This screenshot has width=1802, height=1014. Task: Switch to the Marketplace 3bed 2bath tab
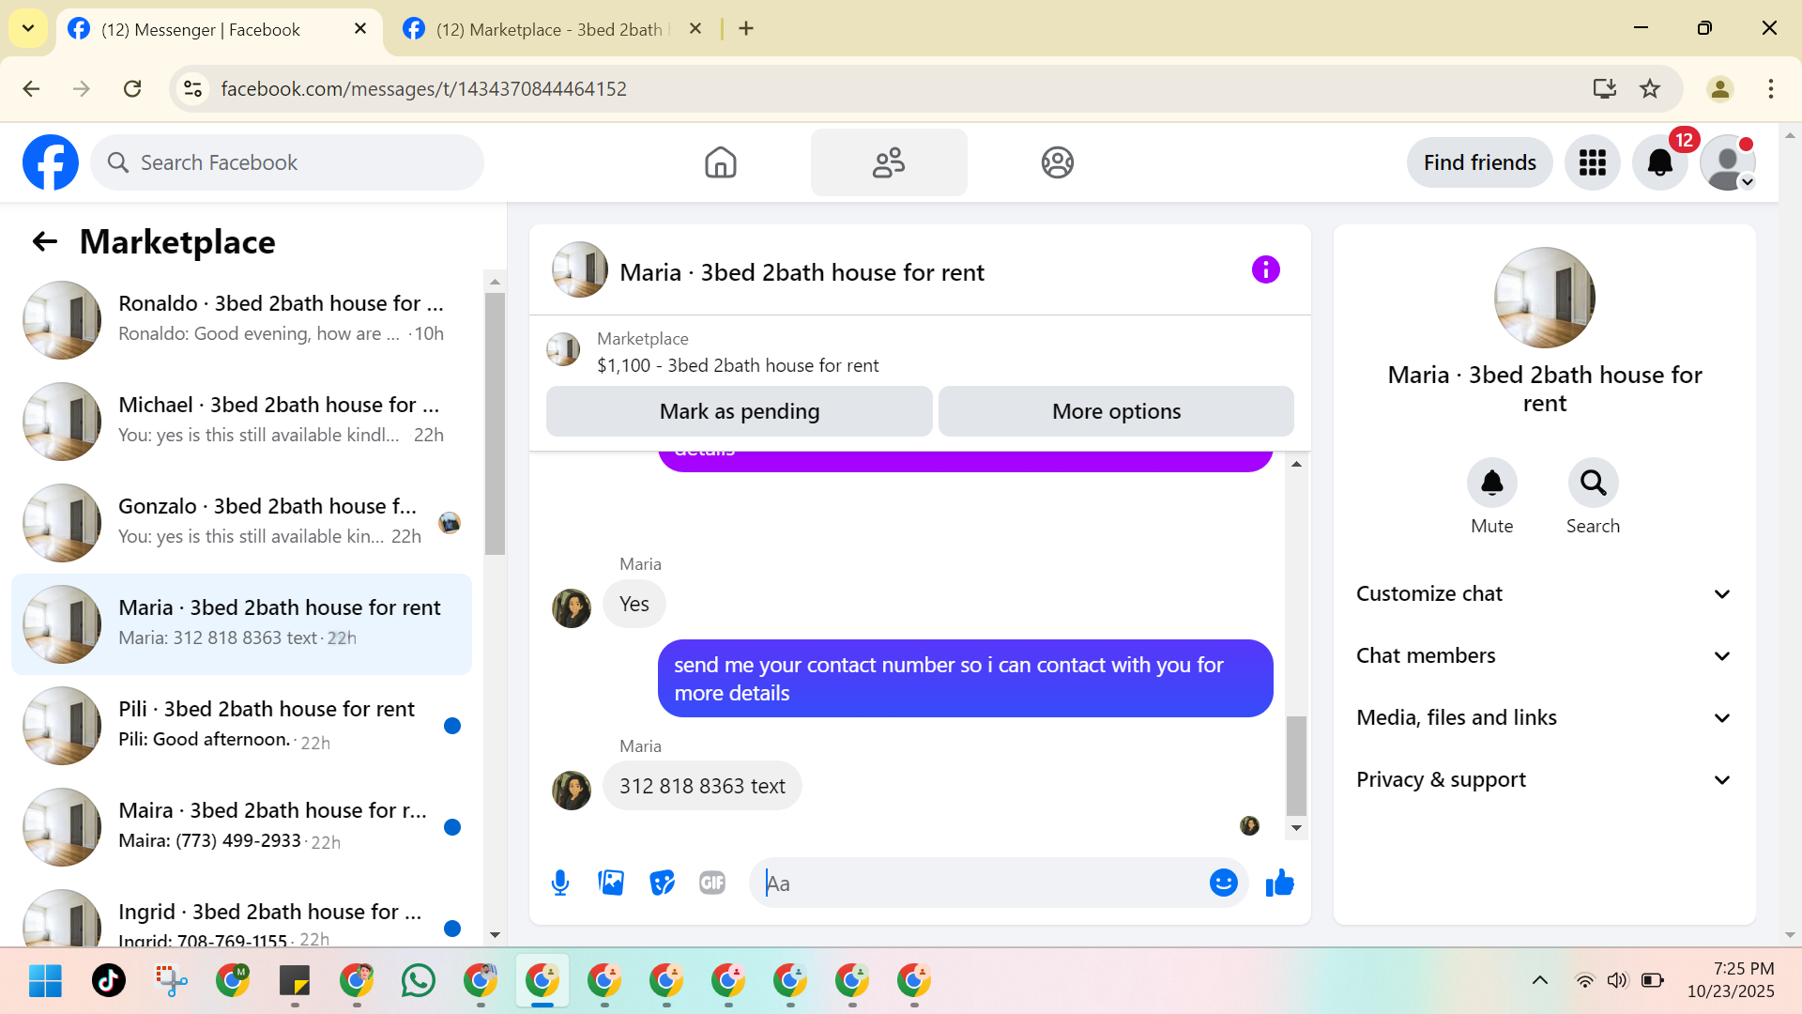[549, 29]
